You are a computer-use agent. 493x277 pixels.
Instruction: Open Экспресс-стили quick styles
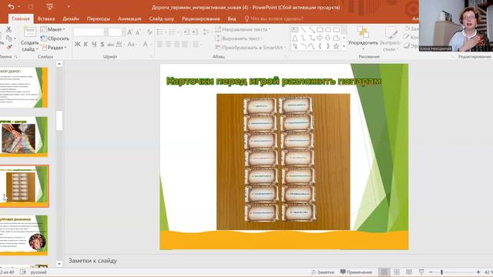391,38
